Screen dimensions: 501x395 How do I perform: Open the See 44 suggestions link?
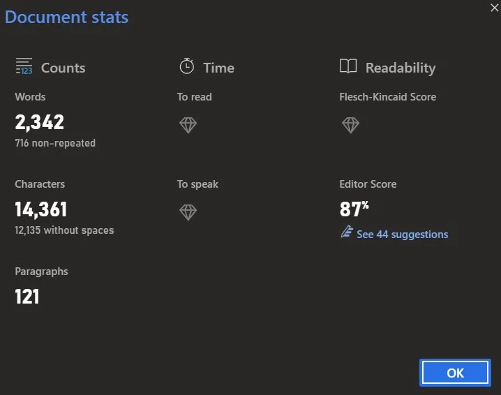click(x=402, y=234)
